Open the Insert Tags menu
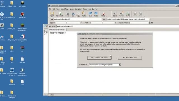Image resolution: width=179 pixels, height=101 pixels. tap(65, 9)
